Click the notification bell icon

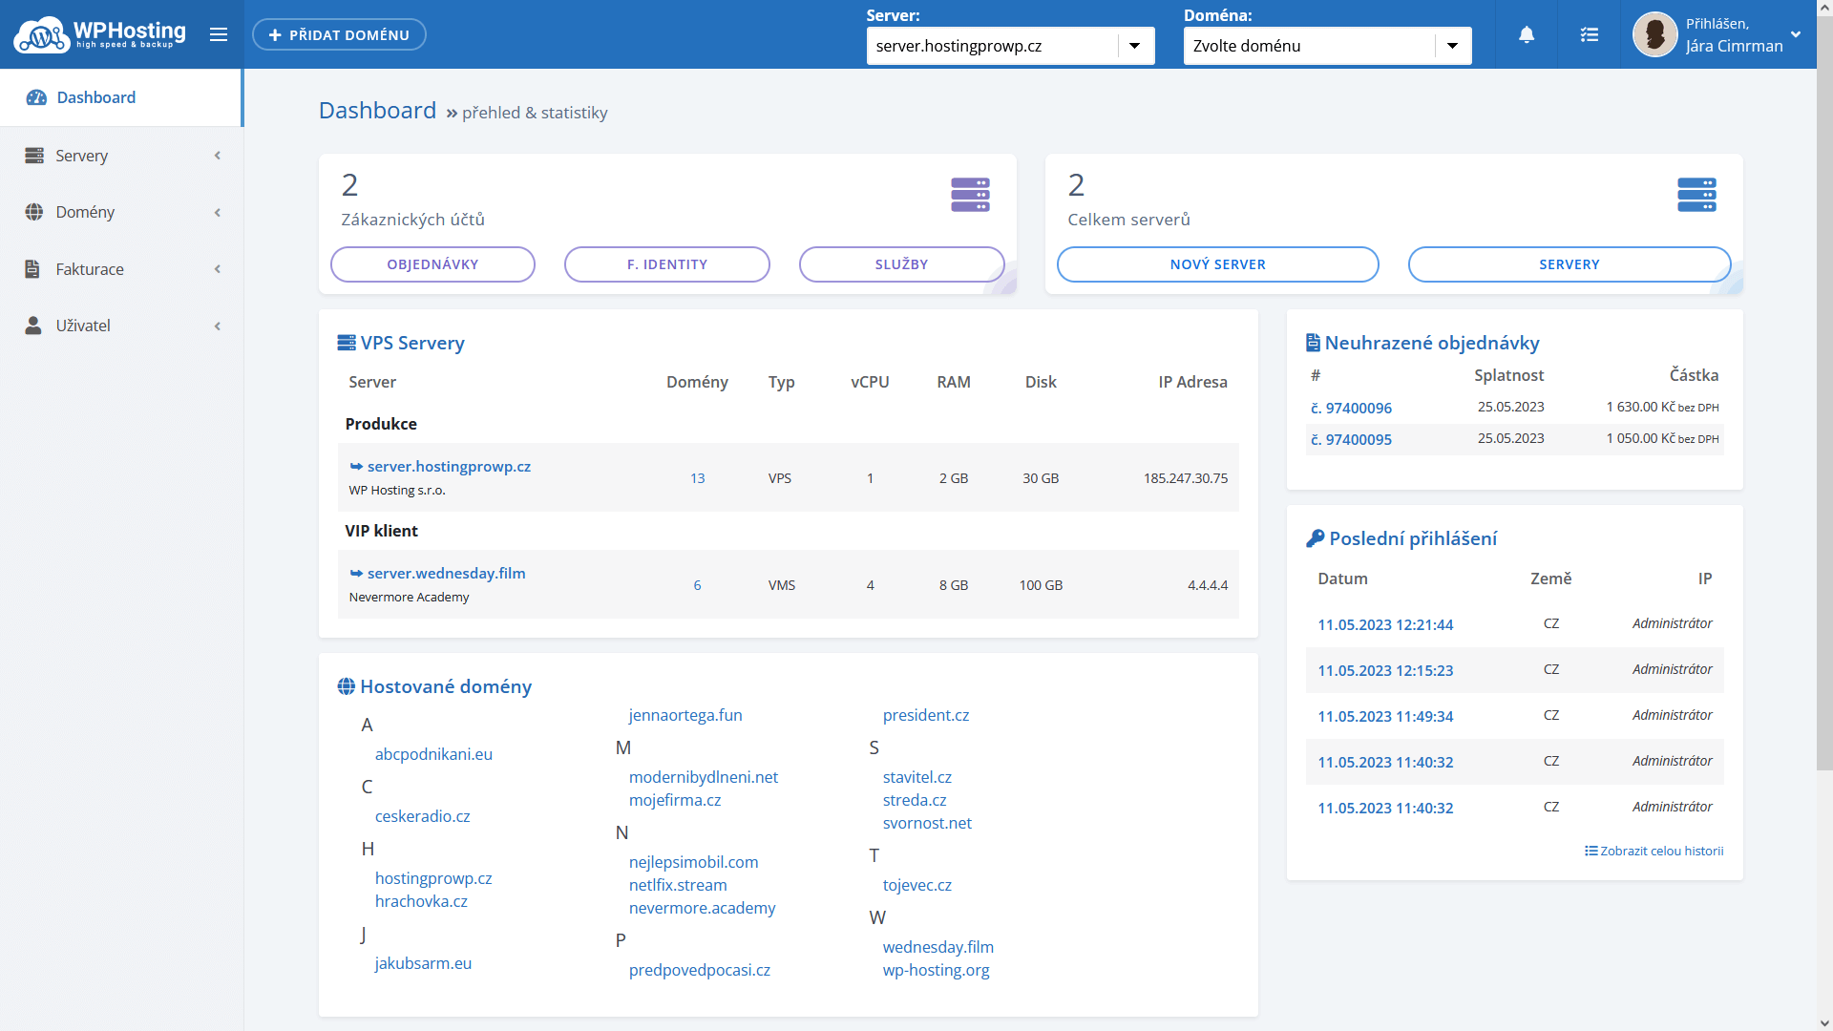click(x=1527, y=35)
